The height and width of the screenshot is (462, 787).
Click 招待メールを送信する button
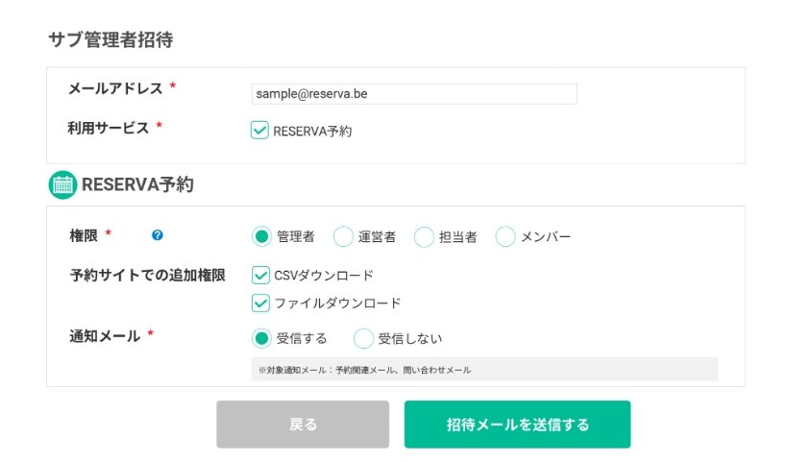point(517,425)
